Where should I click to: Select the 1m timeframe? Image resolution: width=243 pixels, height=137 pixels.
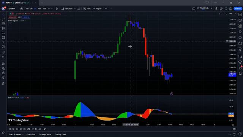pos(27,9)
